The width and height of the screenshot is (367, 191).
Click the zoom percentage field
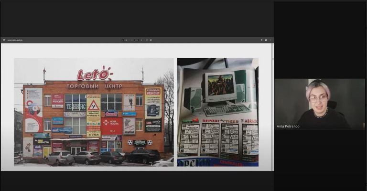coord(137,40)
